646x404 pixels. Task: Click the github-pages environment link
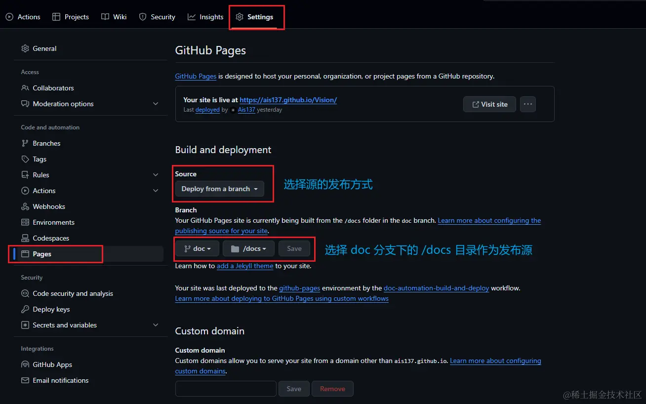(299, 287)
